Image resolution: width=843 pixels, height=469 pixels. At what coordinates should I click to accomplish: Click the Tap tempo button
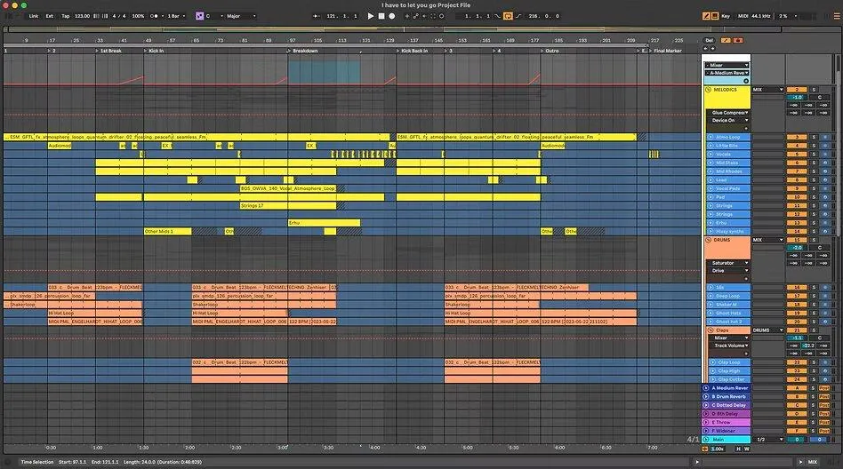click(65, 16)
